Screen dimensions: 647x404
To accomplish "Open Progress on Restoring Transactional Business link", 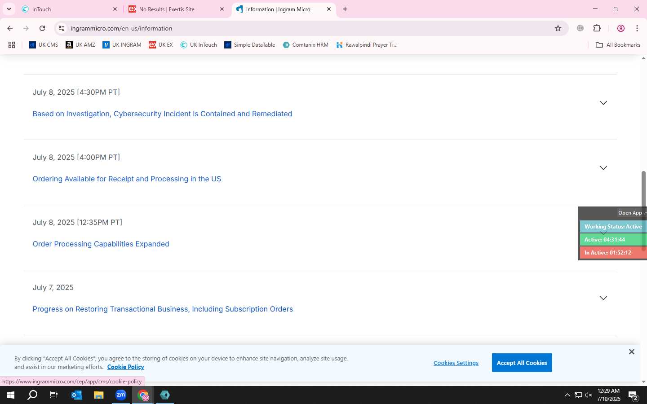I will pos(163,309).
